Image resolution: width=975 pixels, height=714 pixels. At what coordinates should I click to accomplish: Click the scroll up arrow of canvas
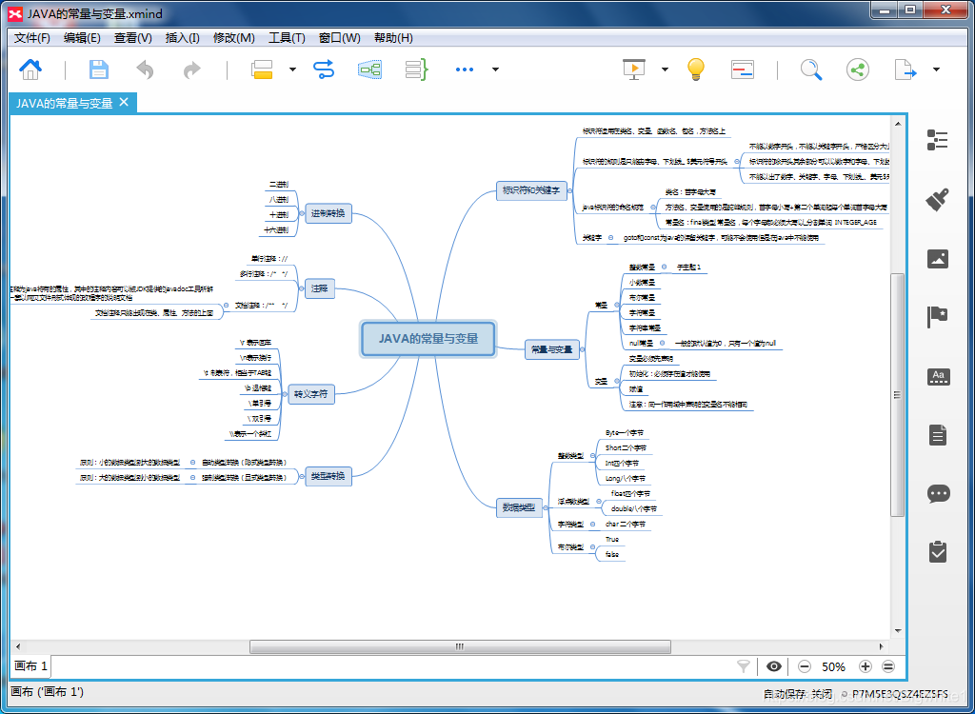click(x=897, y=124)
